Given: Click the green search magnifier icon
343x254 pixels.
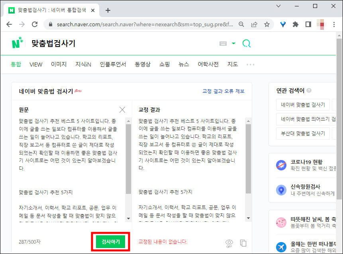Looking at the screenshot, I should point(247,43).
